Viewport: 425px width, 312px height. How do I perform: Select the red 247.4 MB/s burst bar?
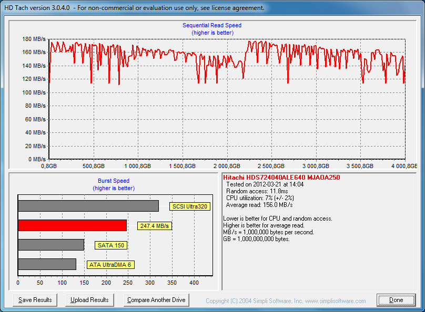[73, 225]
